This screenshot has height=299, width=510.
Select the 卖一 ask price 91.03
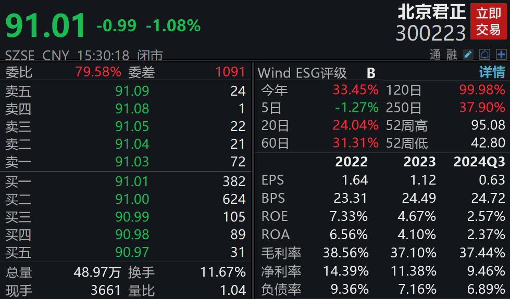click(132, 162)
